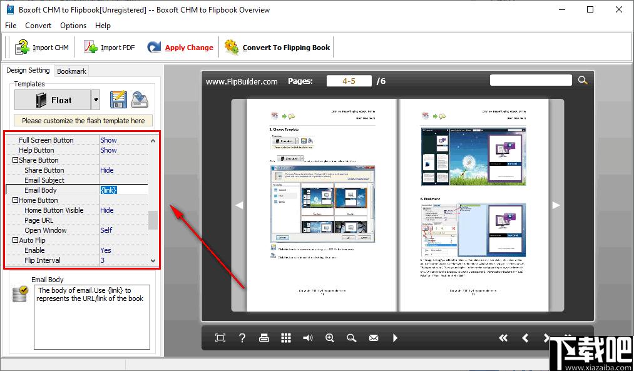
Task: Click the search icon in bottom flipbook toolbar
Action: [351, 338]
